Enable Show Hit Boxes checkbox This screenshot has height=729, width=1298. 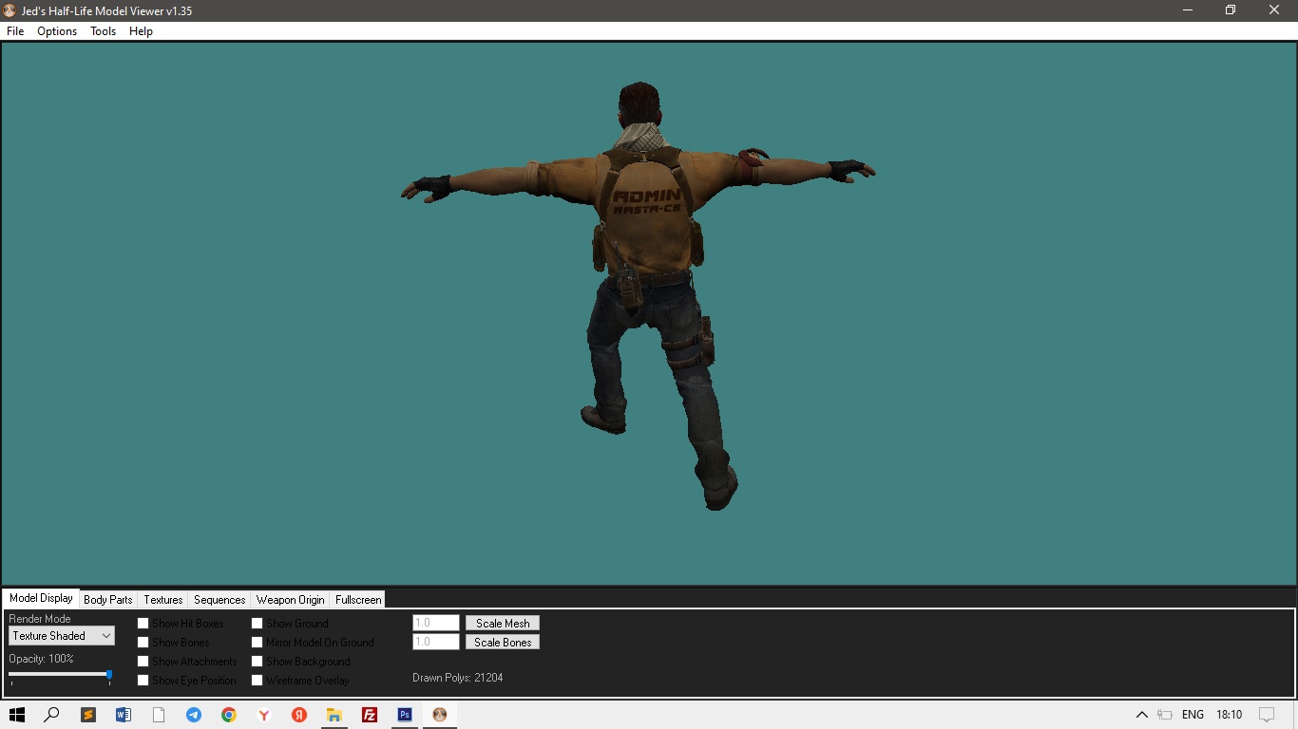143,624
